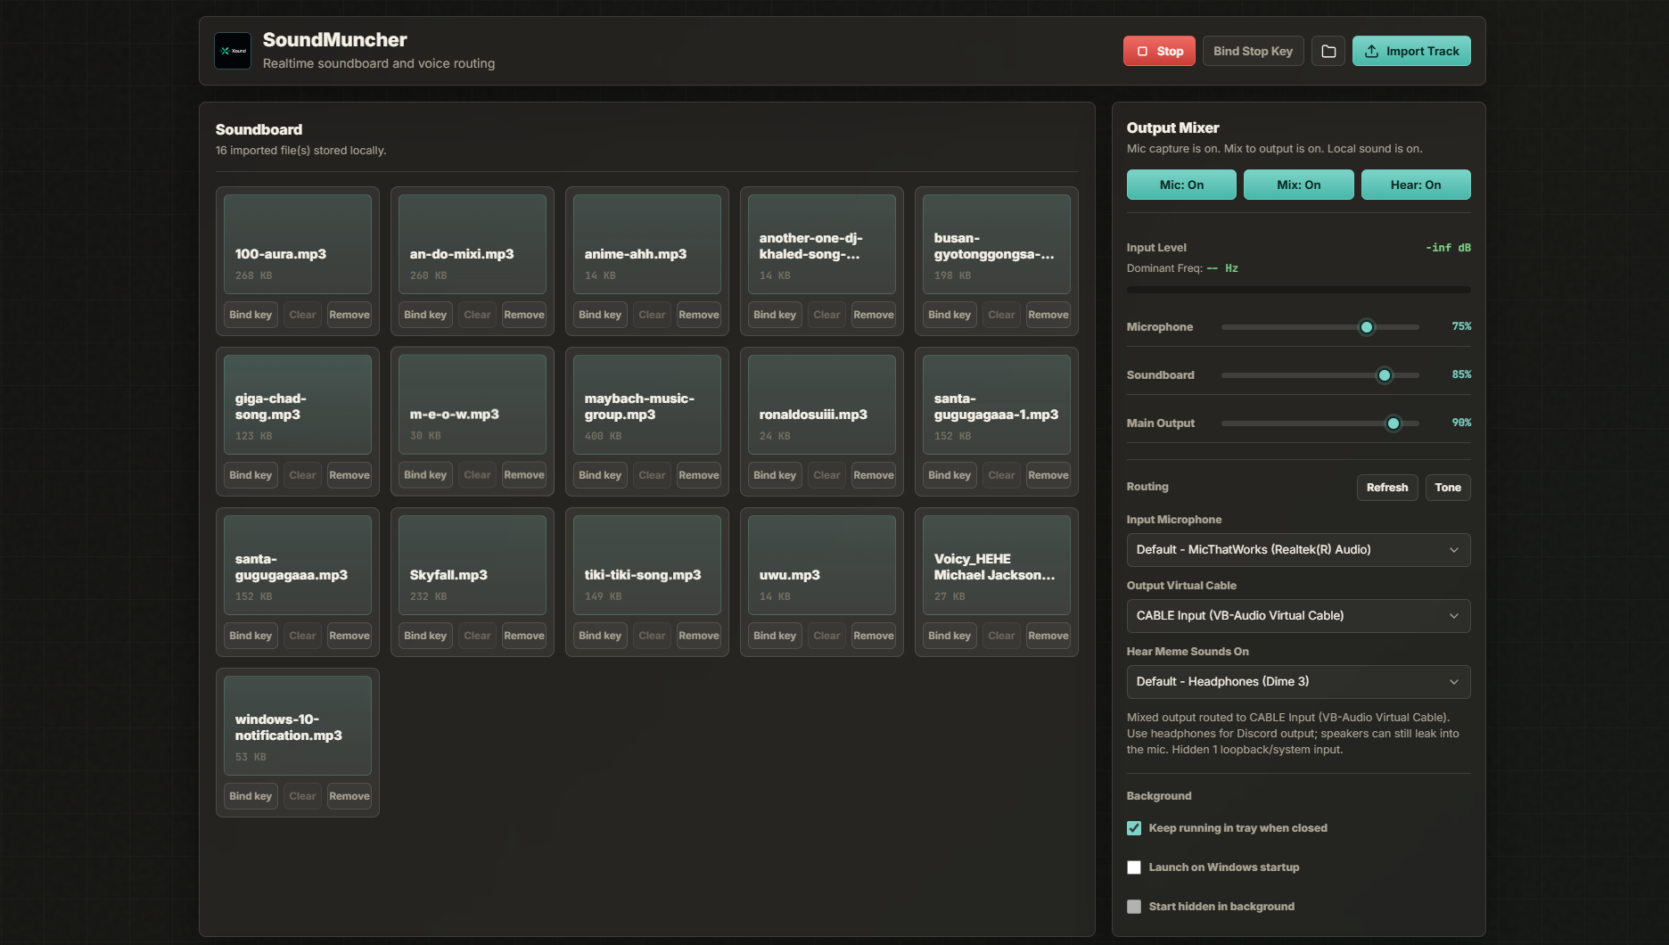Enable Launch on Windows startup

1134,867
